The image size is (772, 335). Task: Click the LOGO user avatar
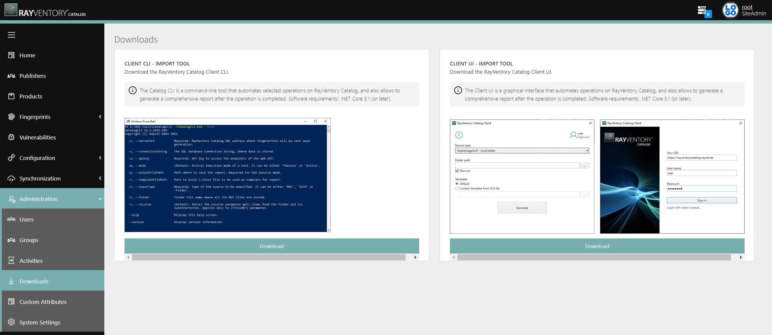[x=730, y=10]
